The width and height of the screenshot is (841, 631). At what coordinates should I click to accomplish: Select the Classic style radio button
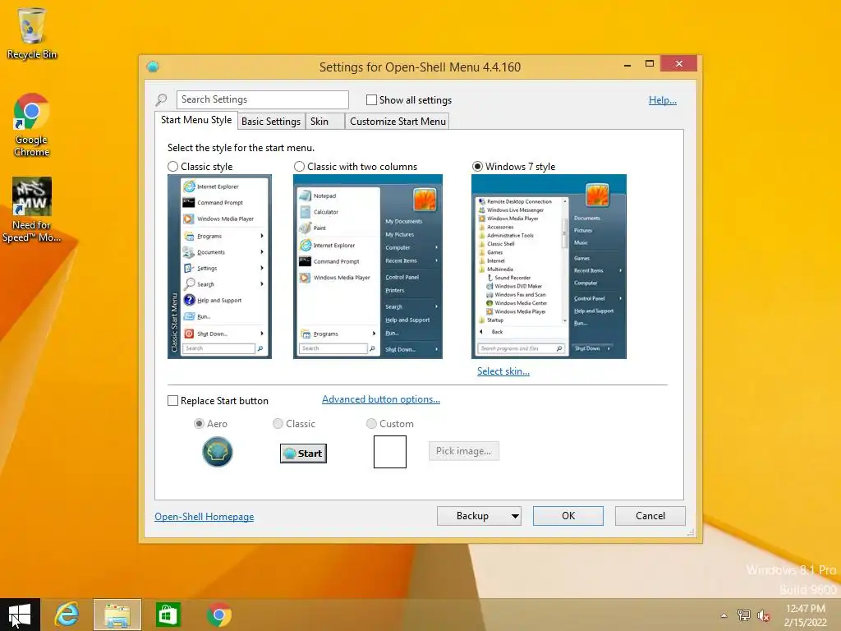[172, 167]
